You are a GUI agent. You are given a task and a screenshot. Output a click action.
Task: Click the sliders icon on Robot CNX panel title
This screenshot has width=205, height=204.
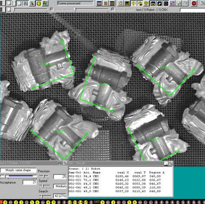pyautogui.click(x=60, y=163)
